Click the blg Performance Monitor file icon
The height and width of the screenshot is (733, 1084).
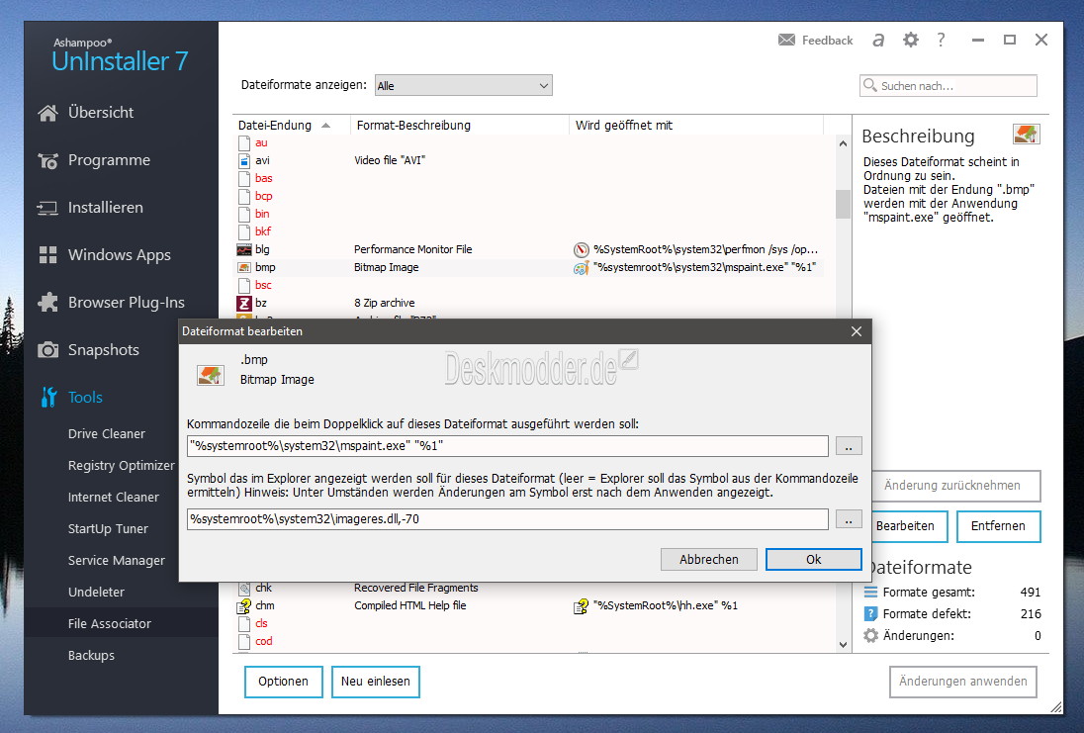[244, 249]
